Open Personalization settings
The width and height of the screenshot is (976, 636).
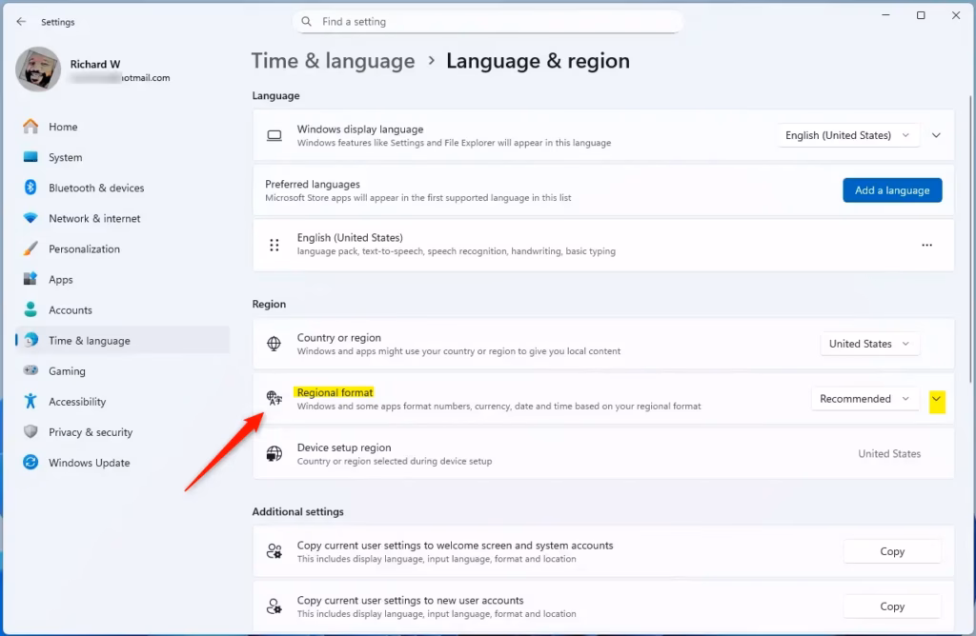(x=123, y=248)
